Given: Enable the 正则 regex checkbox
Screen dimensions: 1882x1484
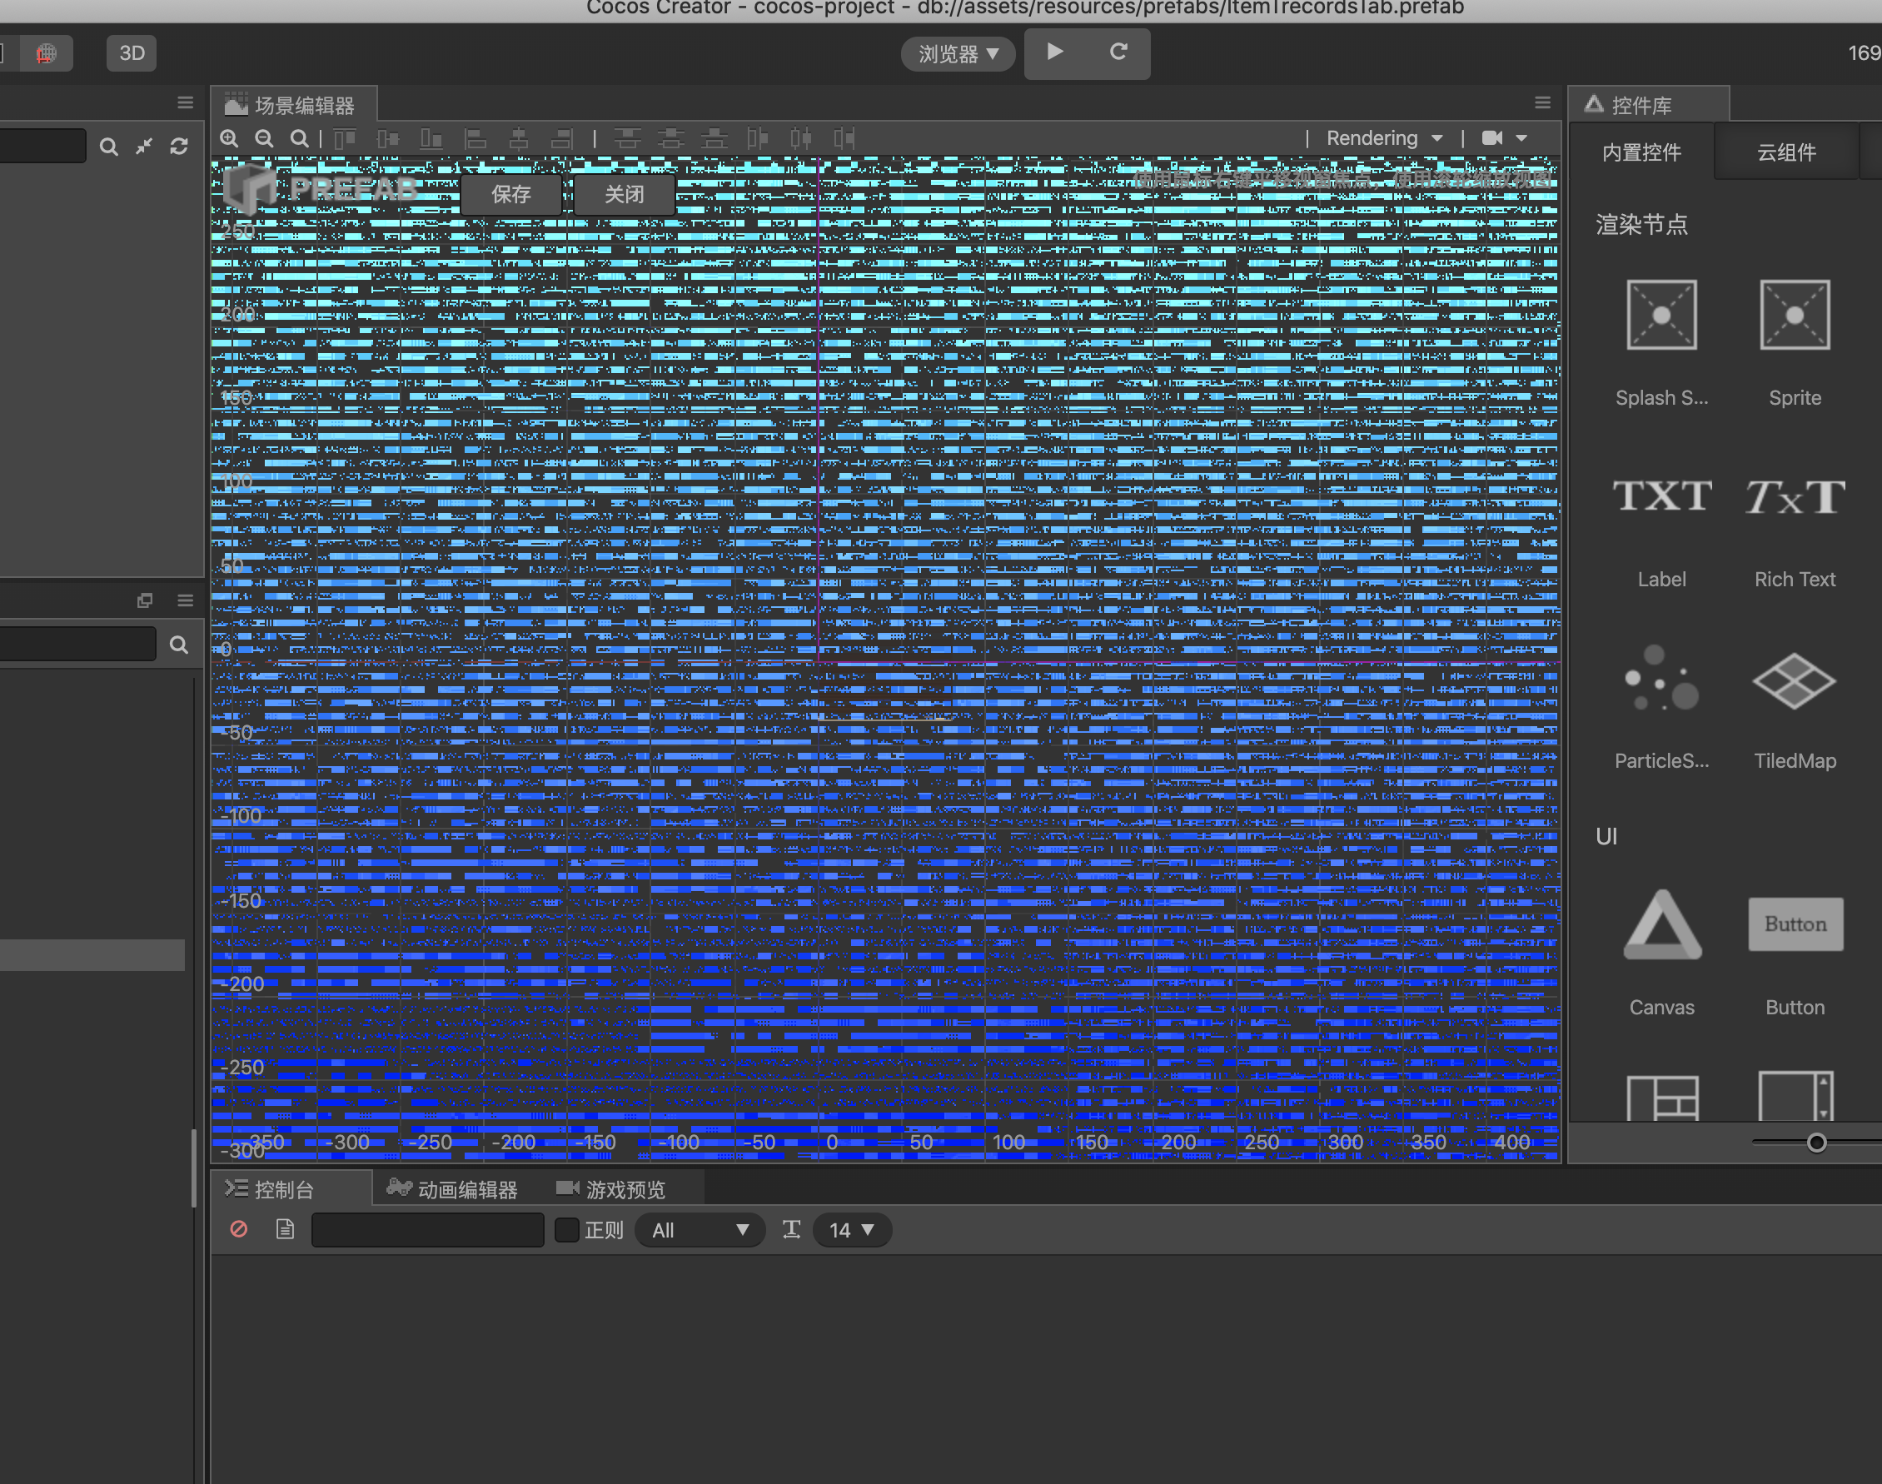Looking at the screenshot, I should tap(566, 1229).
